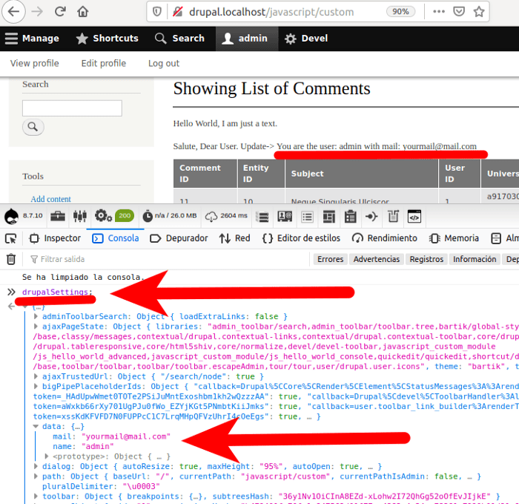Switch to the Inspector devtools tab

[x=55, y=238]
